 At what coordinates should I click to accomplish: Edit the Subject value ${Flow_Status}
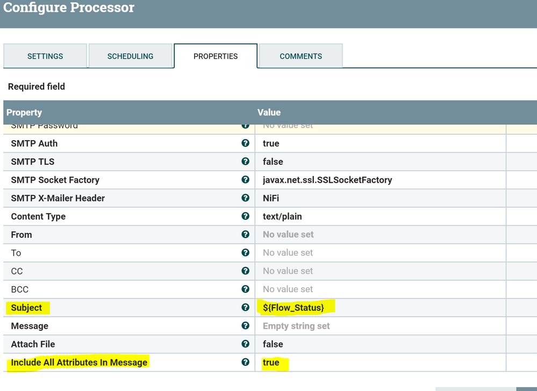(293, 308)
